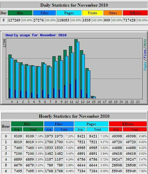148x174 pixels.
Task: Click the daily files value 27276
Action: pyautogui.click(x=39, y=20)
